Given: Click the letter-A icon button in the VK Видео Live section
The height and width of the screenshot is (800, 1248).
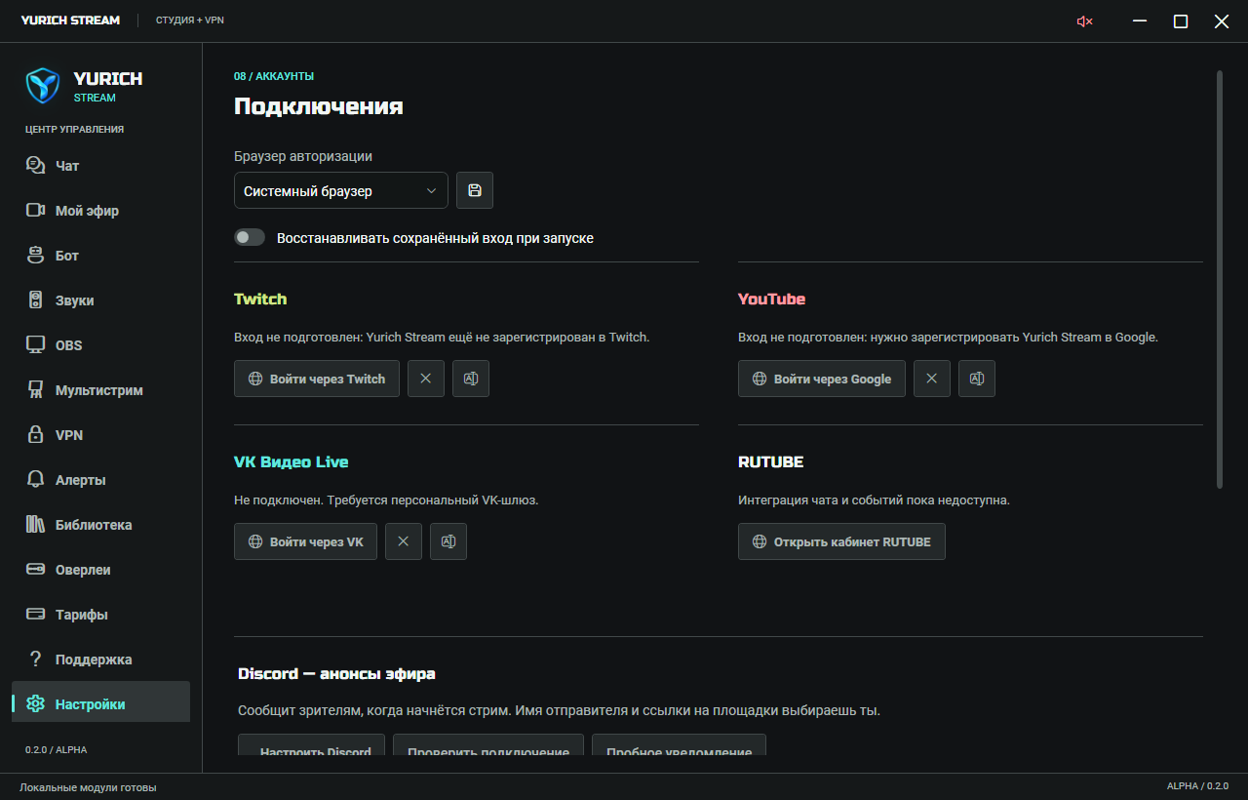Looking at the screenshot, I should coord(448,541).
